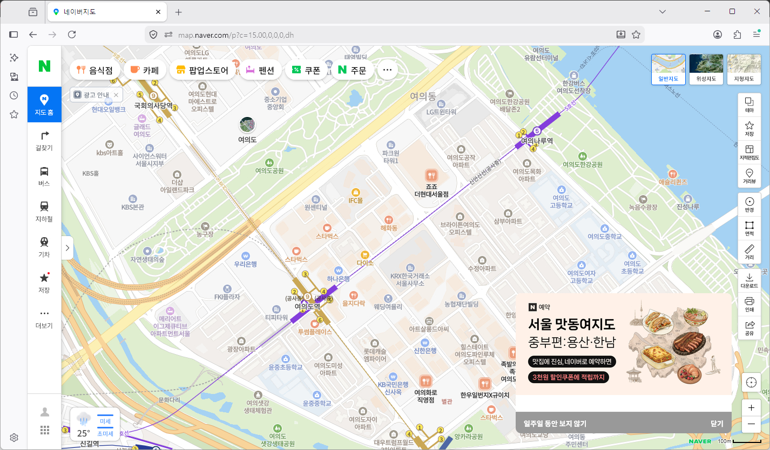Open a new browser tab
The width and height of the screenshot is (770, 450).
point(179,12)
